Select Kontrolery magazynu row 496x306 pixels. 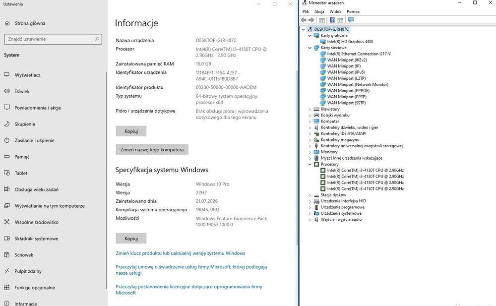coord(340,139)
